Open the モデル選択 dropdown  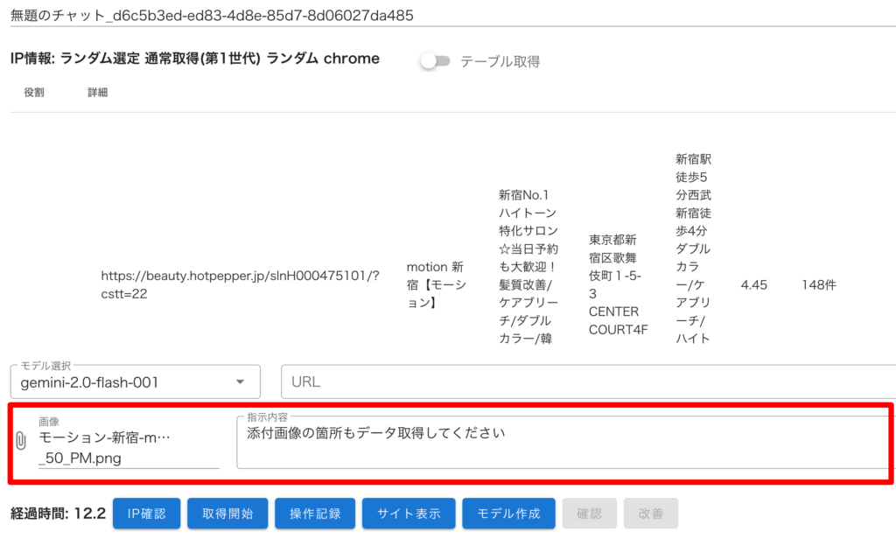135,382
